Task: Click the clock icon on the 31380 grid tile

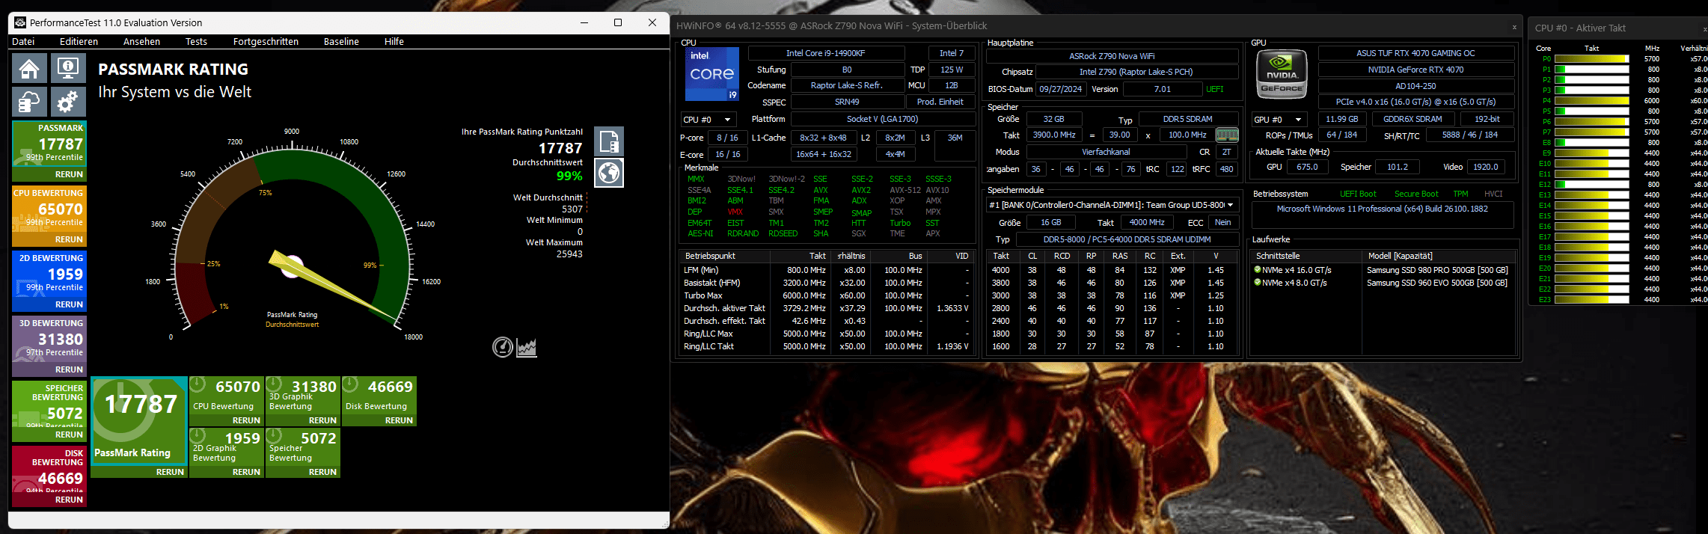Action: click(x=275, y=384)
